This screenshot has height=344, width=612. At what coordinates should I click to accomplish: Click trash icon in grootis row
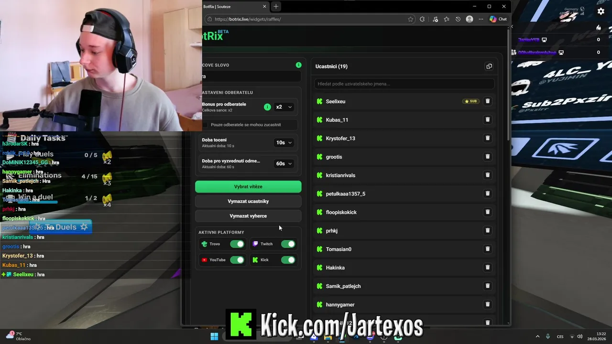(x=488, y=157)
